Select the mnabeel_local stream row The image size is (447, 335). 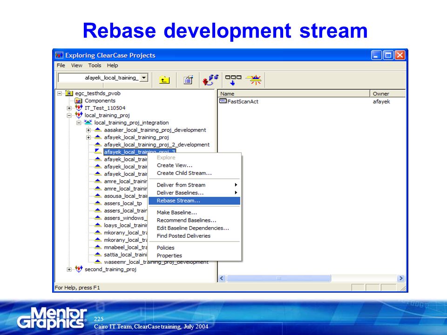point(125,247)
